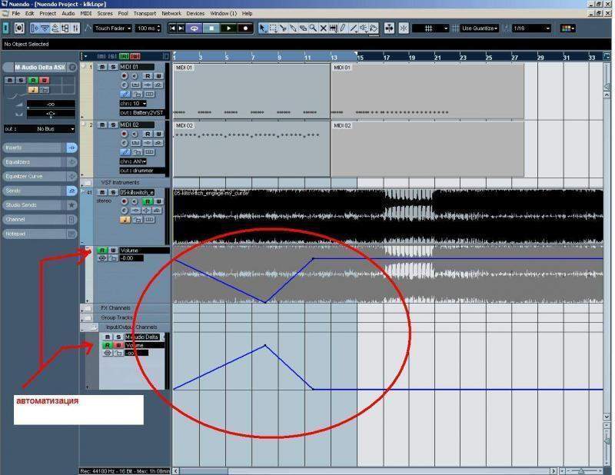Show the Inspector panel toggle icon
This screenshot has width=615, height=475.
[x=35, y=28]
